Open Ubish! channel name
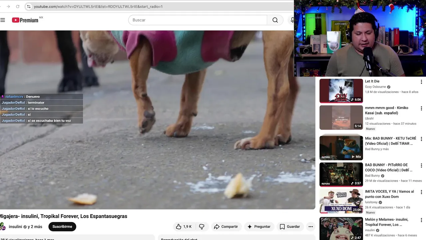 [369, 118]
